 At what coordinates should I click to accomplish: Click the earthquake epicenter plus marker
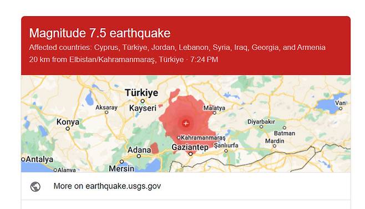(186, 123)
